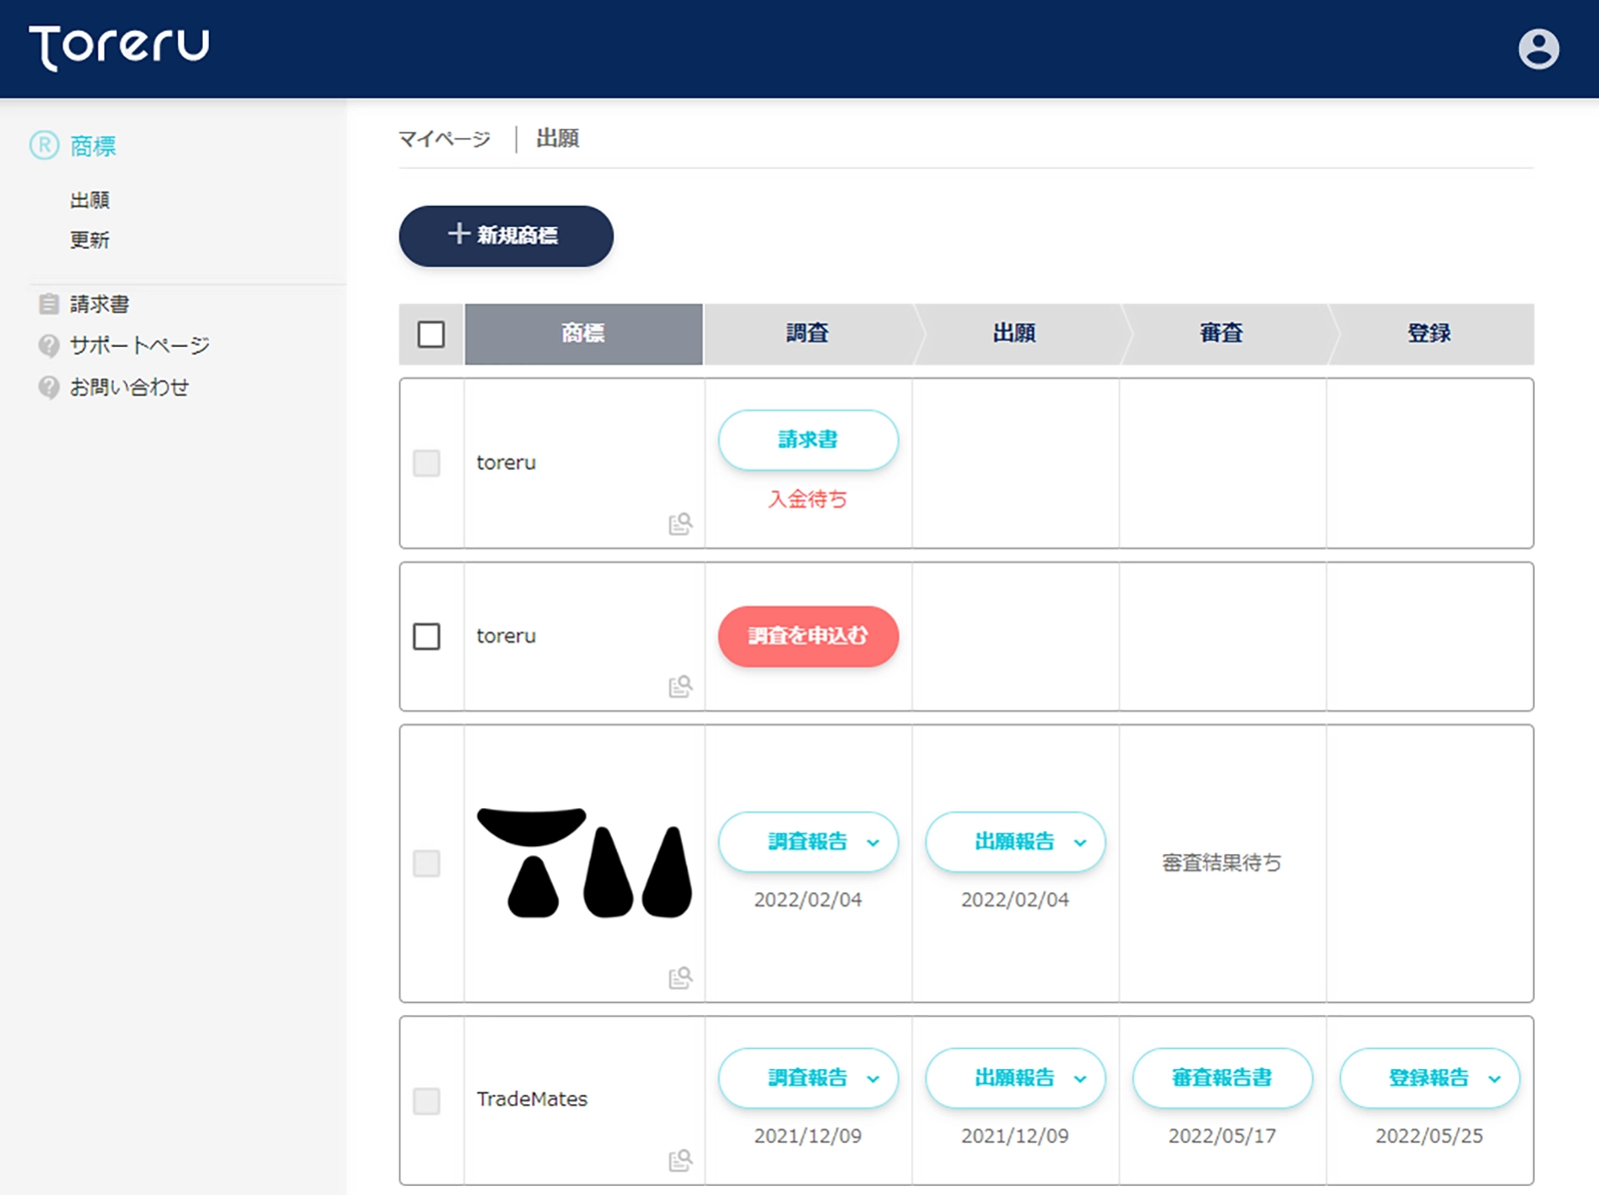Click the 2022/05/17 examination date
The image size is (1599, 1195).
click(1222, 1136)
